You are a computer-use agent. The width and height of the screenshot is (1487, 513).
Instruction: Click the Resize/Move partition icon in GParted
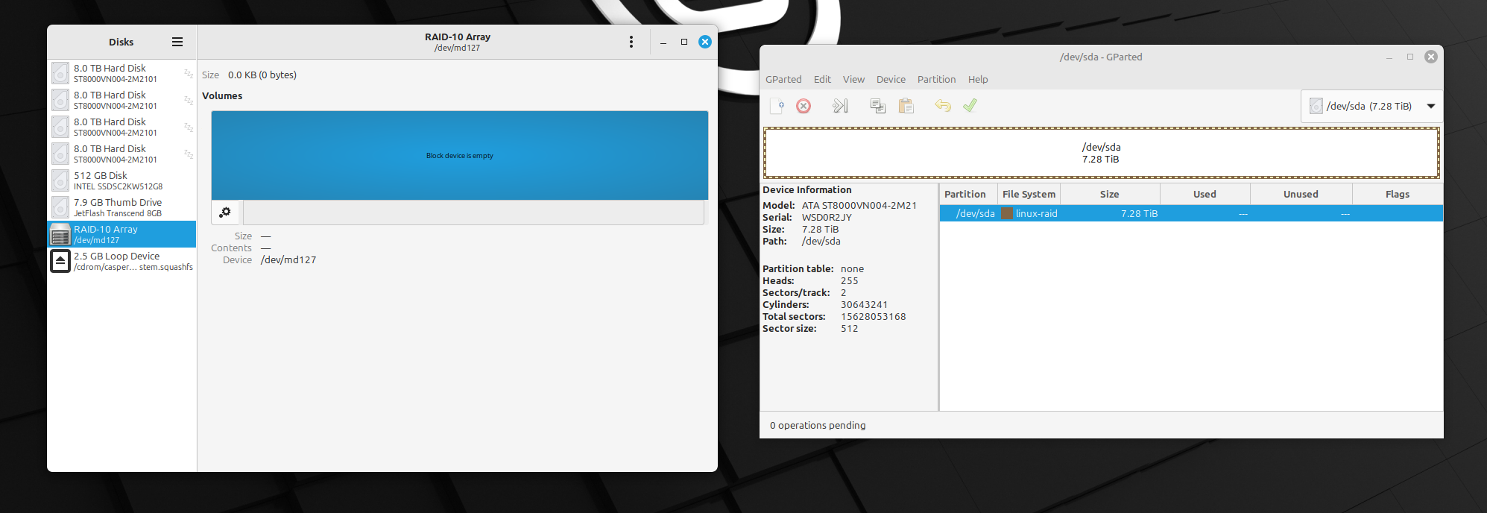840,106
